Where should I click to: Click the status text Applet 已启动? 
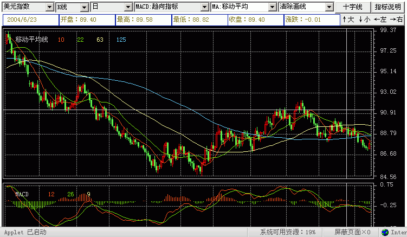[x=25, y=232]
